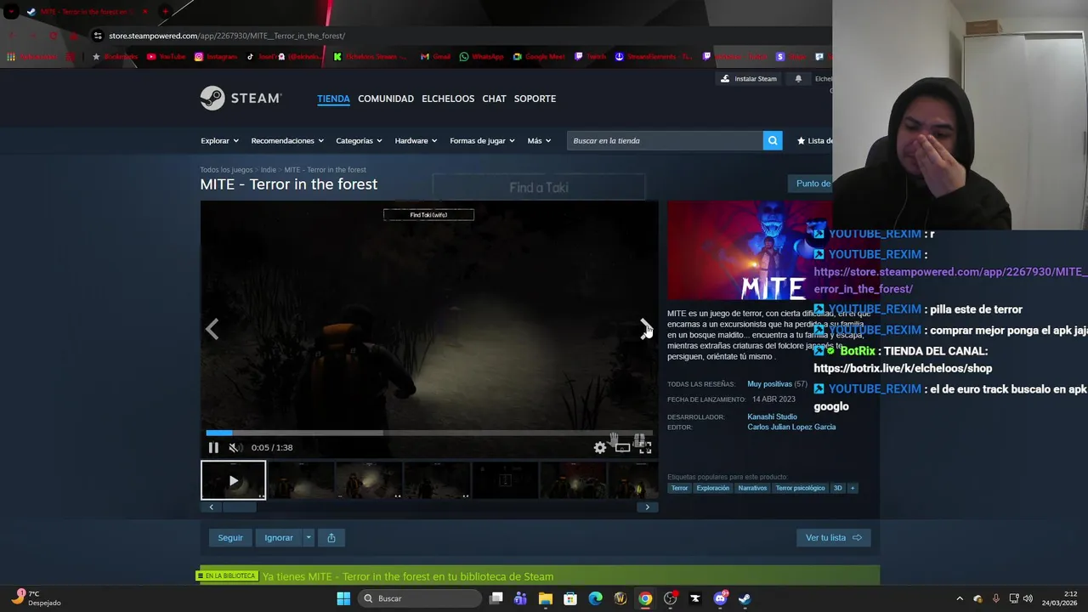Expand the Explorar dropdown menu
Screen dimensions: 1088x612
219,140
